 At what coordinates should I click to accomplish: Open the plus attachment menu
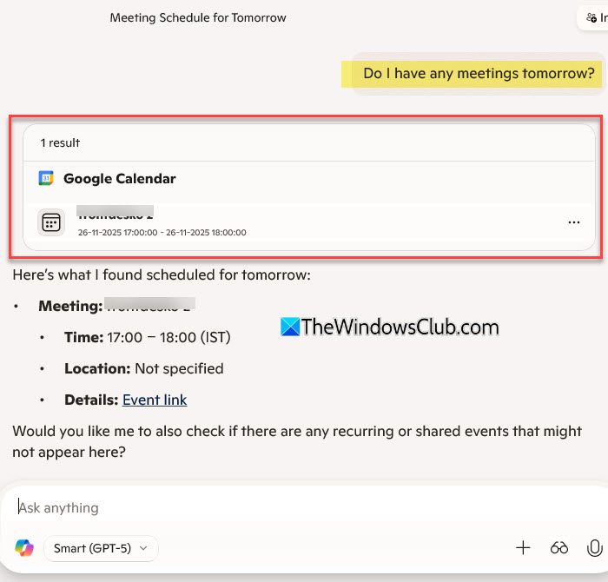coord(523,548)
